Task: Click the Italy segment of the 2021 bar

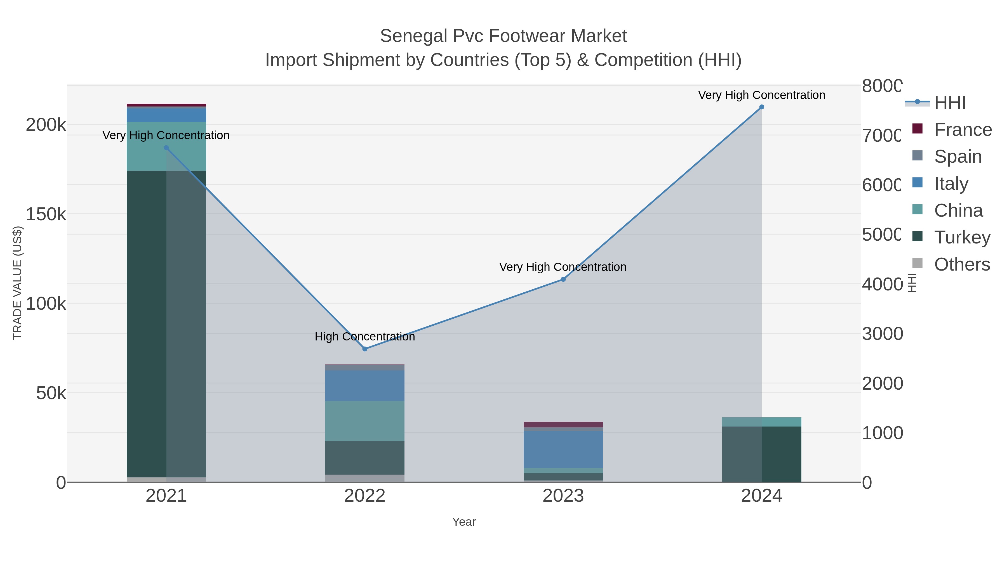Action: pyautogui.click(x=166, y=115)
